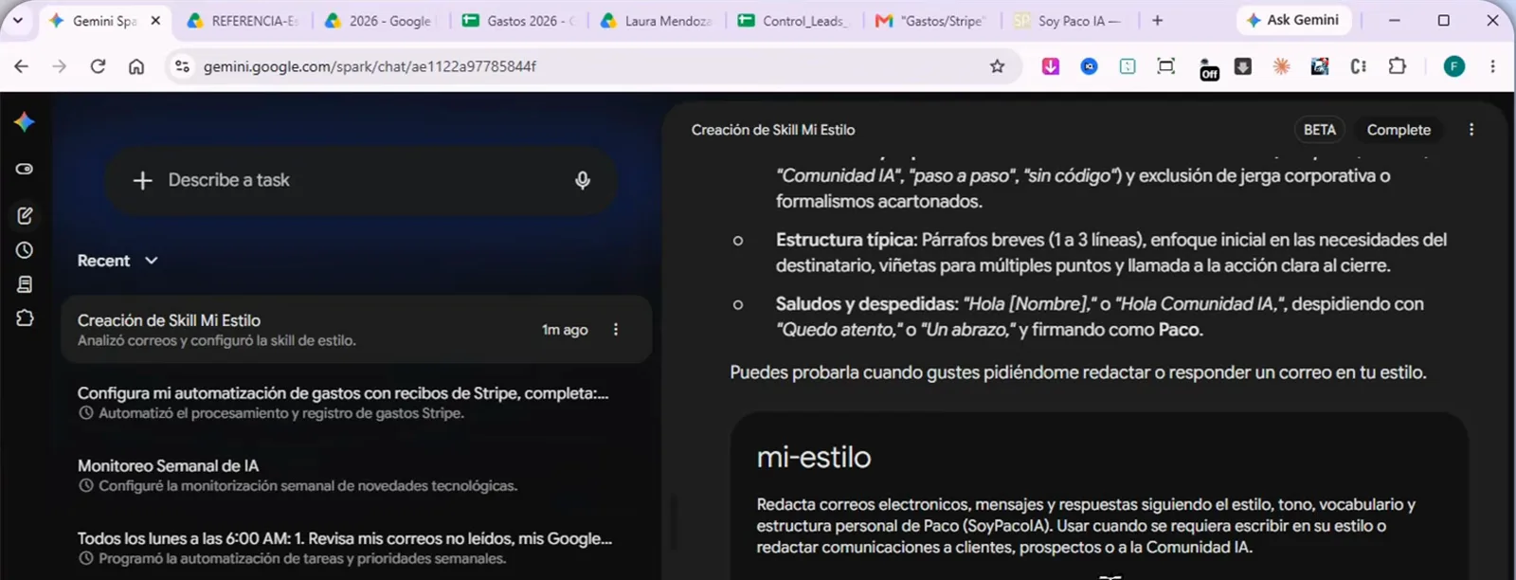Click the mi-estilo skill card title
The image size is (1516, 580).
tap(814, 458)
